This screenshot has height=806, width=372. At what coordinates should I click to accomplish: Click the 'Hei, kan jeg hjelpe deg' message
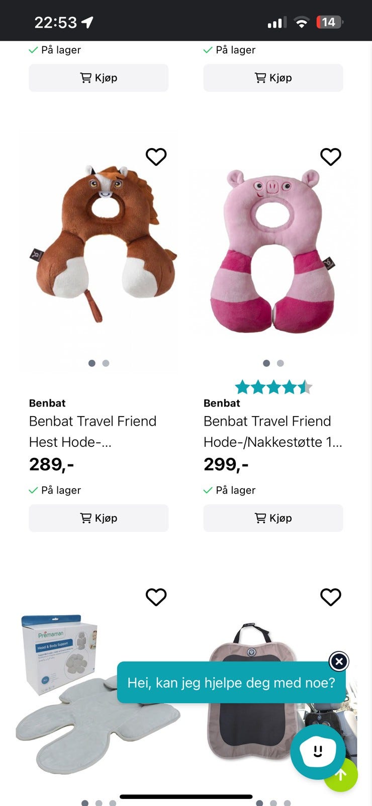231,683
